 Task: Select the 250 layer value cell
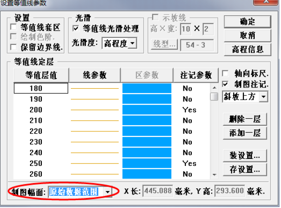[41, 163]
